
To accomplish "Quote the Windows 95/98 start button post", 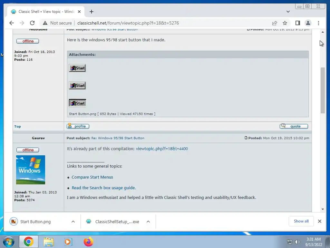I will tap(294, 126).
